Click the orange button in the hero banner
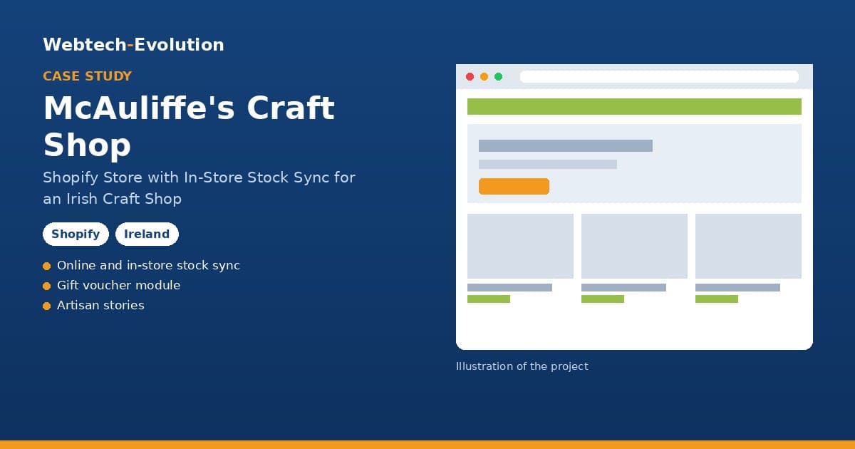Screen dimensions: 855x449 tap(514, 186)
